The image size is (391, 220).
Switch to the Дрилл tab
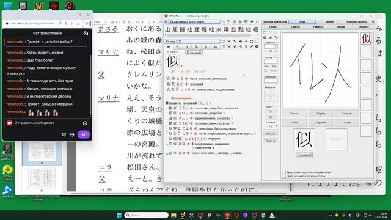click(329, 22)
